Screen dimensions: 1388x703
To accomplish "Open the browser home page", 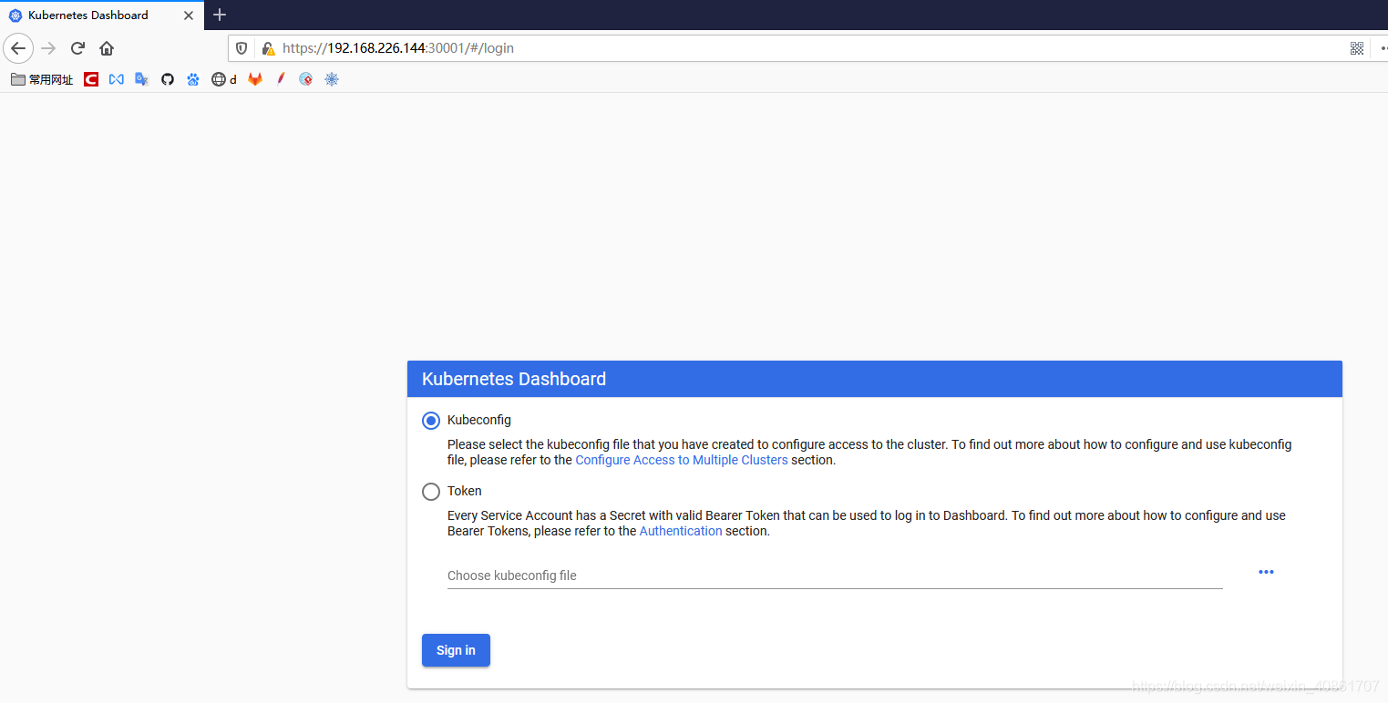I will [x=107, y=48].
